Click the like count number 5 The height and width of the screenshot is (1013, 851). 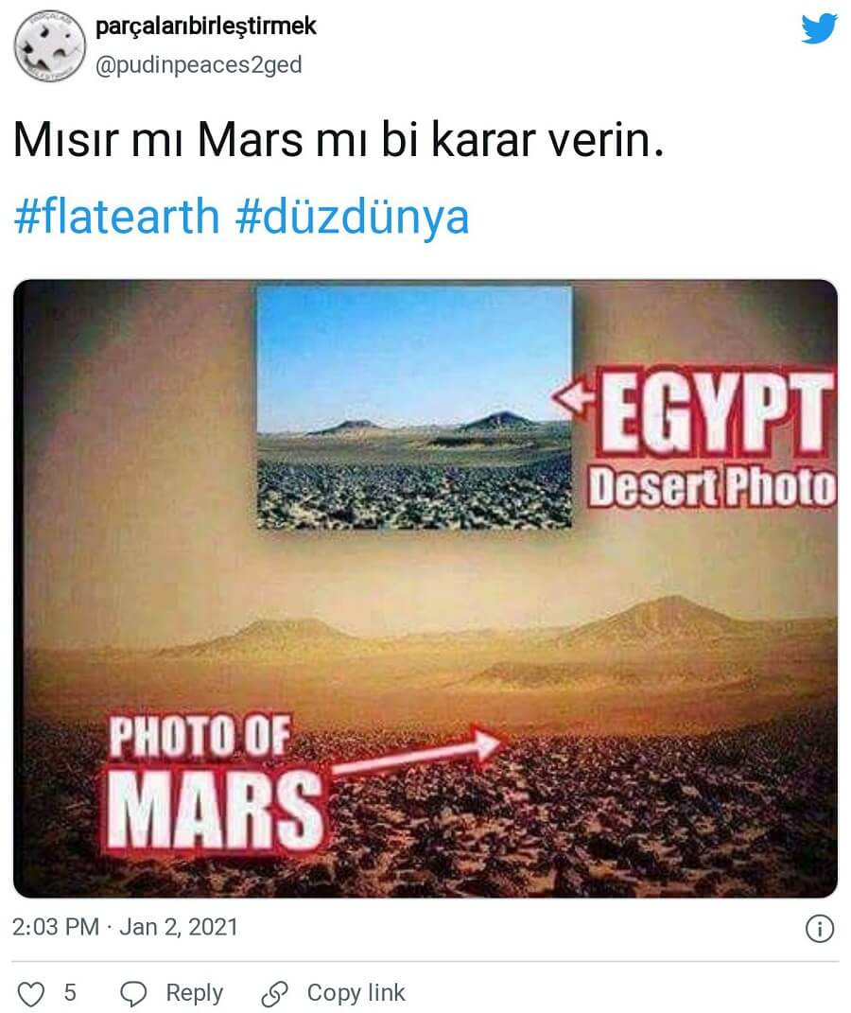tap(70, 993)
